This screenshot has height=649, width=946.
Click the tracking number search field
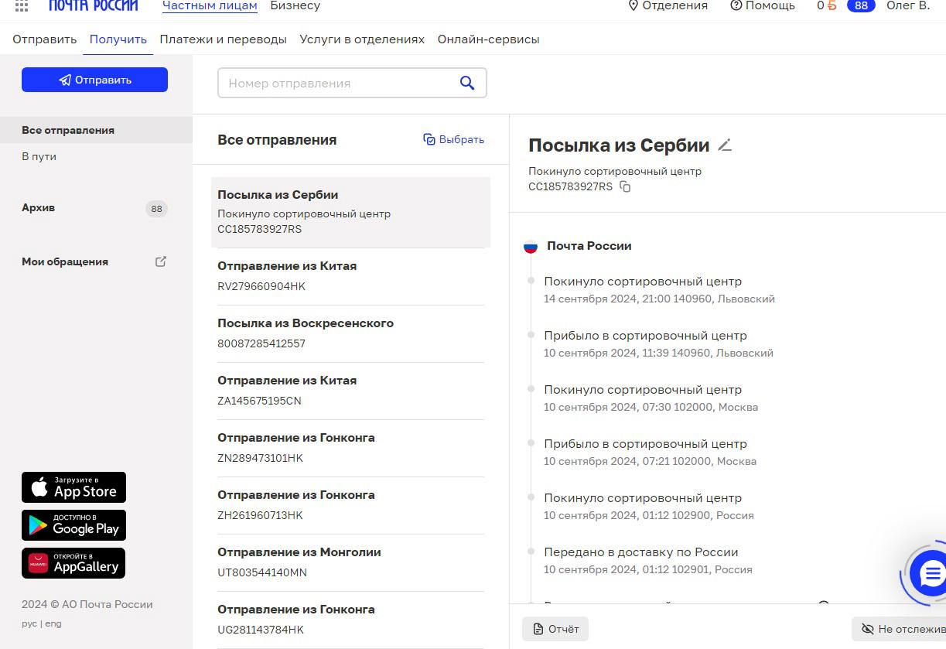336,84
